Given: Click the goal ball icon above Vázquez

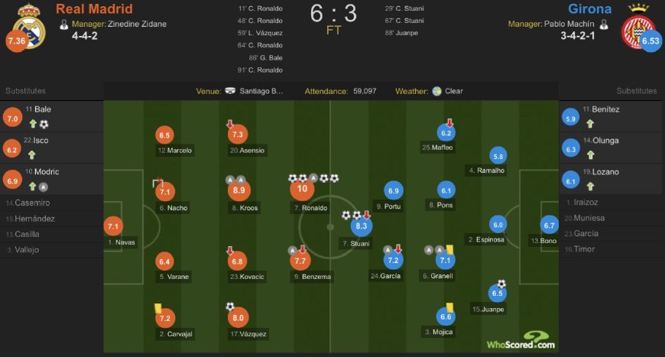Looking at the screenshot, I should click(230, 307).
